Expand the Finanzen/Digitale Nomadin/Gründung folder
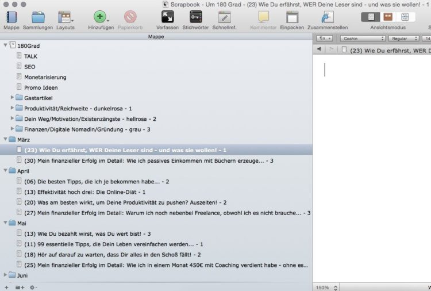Screen dimensions: 431x291 tap(12, 129)
